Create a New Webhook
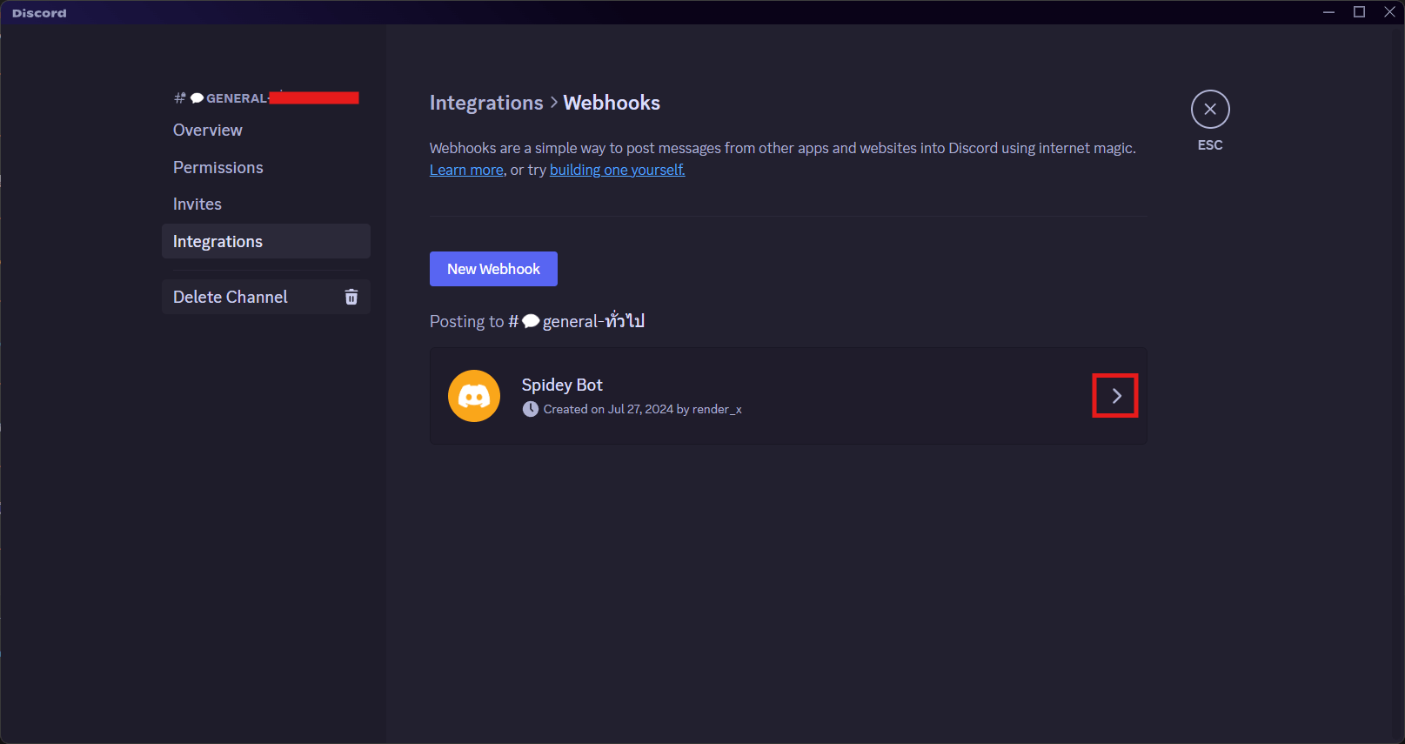Viewport: 1405px width, 744px height. 493,269
